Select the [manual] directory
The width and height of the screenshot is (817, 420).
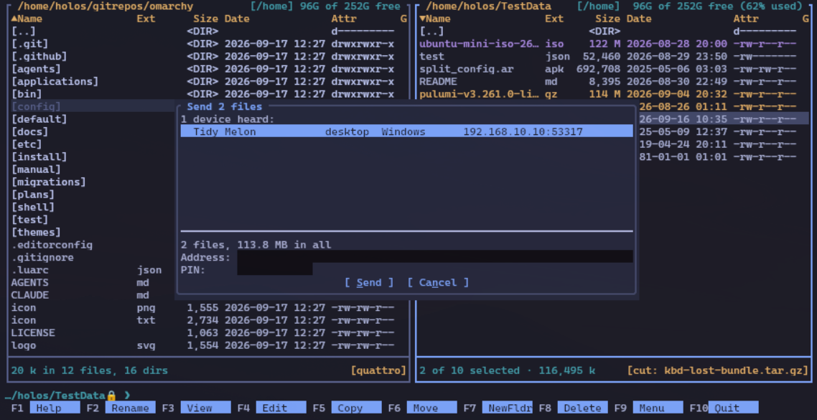point(93,169)
